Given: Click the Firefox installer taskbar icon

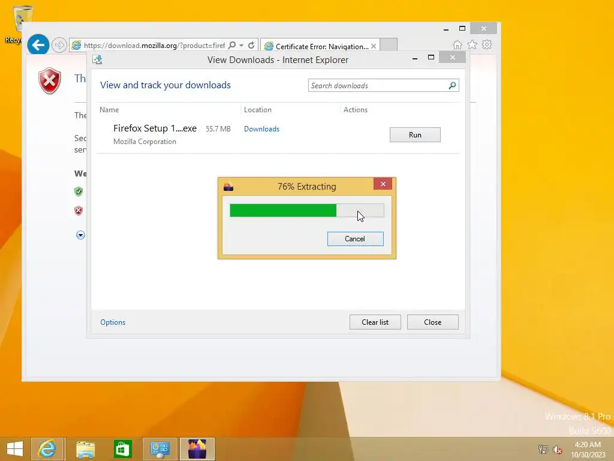Looking at the screenshot, I should pos(197,449).
